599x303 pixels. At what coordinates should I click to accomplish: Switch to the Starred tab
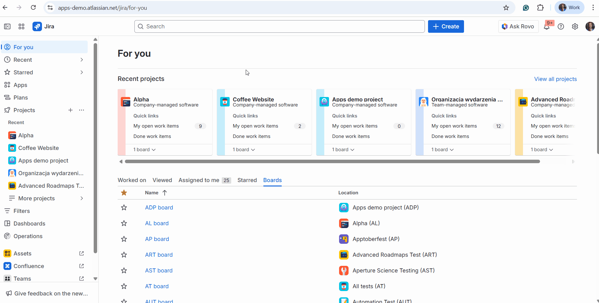[x=247, y=180]
